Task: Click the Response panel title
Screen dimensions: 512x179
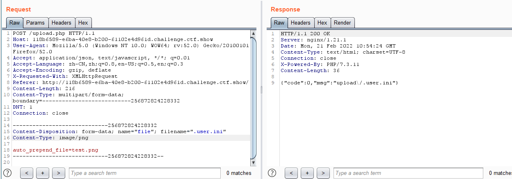Action: 285,9
